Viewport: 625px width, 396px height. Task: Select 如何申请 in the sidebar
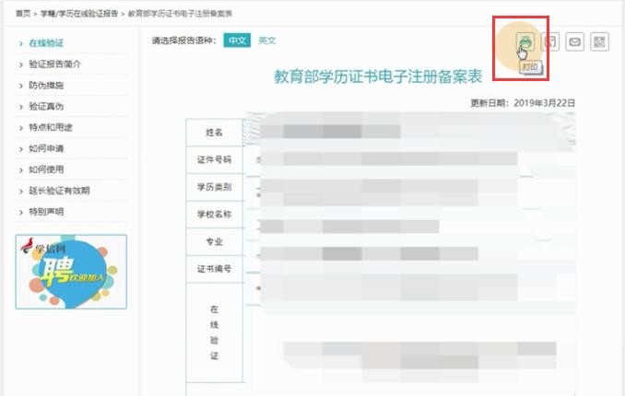46,148
